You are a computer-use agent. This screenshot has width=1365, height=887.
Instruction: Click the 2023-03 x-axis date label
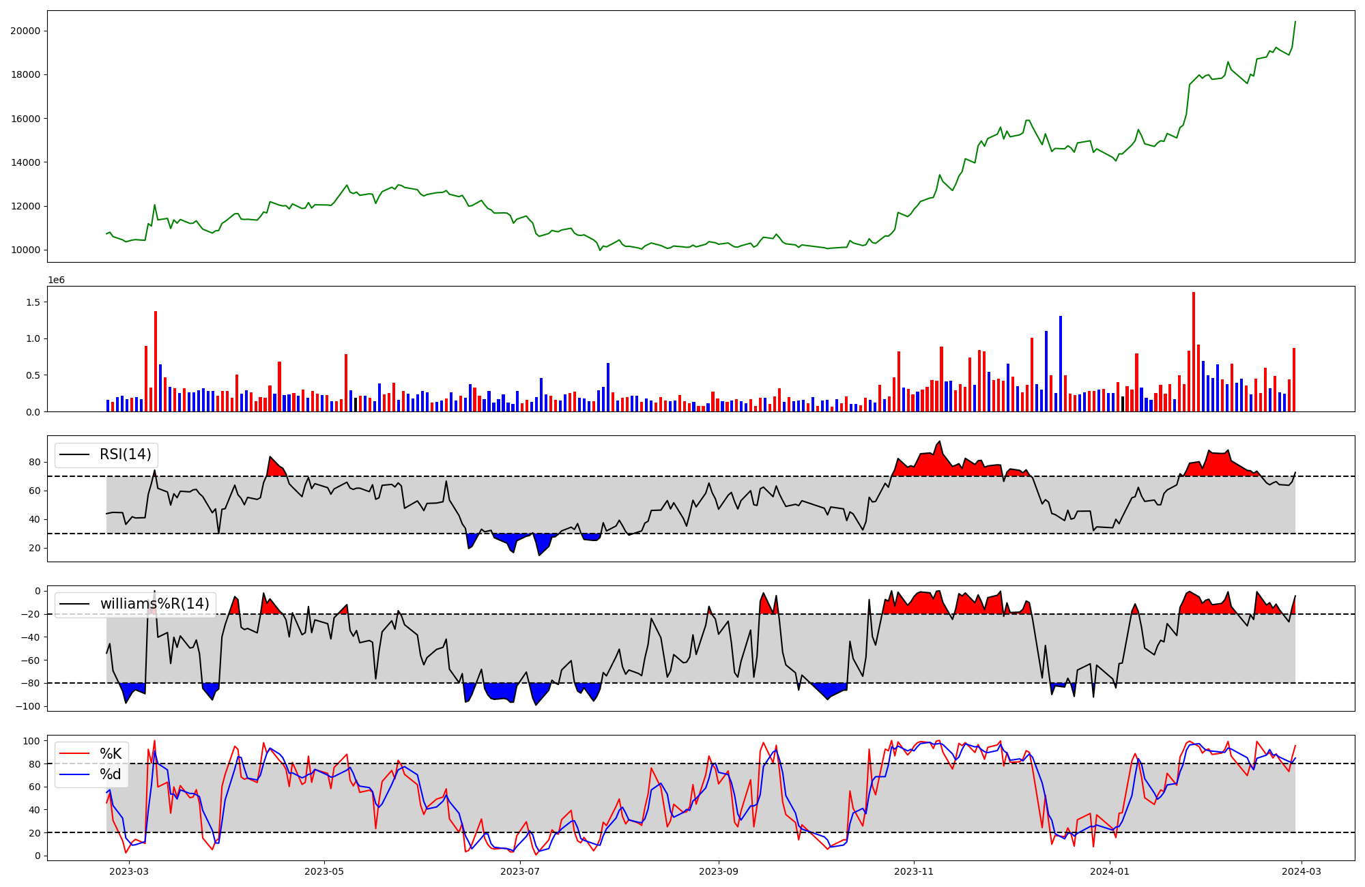pyautogui.click(x=128, y=871)
